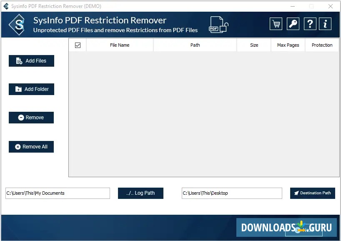Minimize the application window

click(x=293, y=6)
